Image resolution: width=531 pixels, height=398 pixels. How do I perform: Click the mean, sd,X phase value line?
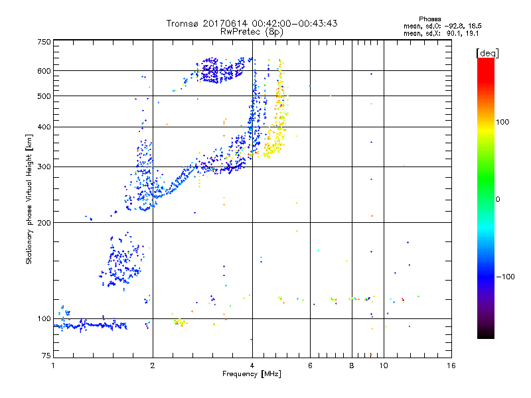tap(441, 34)
